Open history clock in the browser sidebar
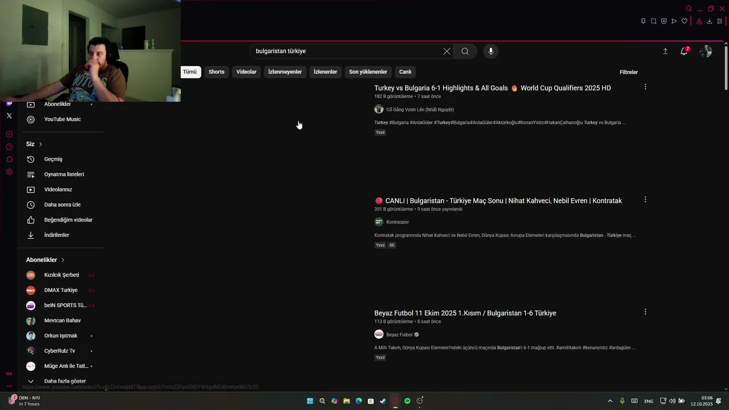Viewport: 729px width, 410px height. click(9, 147)
